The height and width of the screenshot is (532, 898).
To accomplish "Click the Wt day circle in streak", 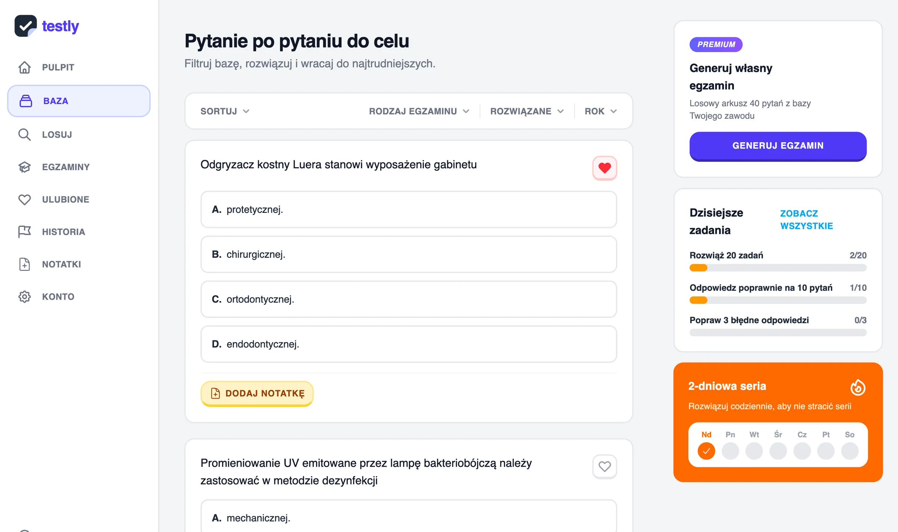I will 754,451.
